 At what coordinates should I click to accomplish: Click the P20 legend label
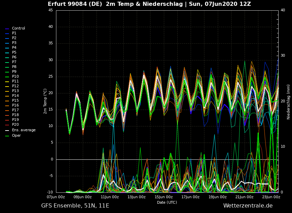pyautogui.click(x=15, y=125)
